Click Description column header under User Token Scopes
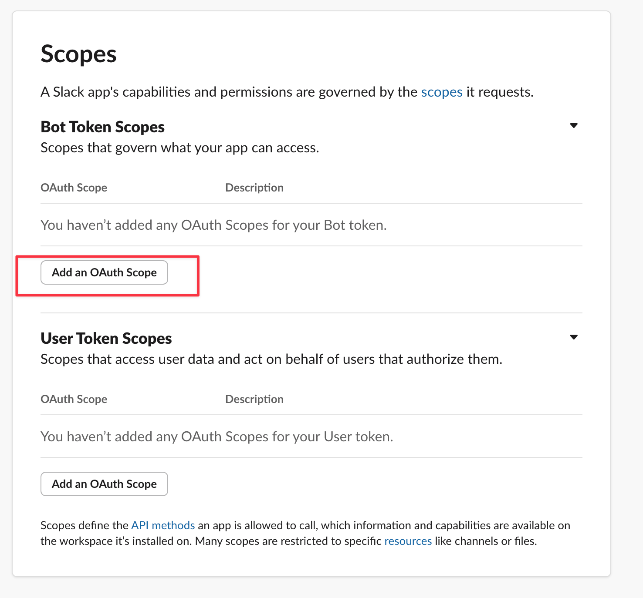Screen dimensions: 643x598 point(254,399)
